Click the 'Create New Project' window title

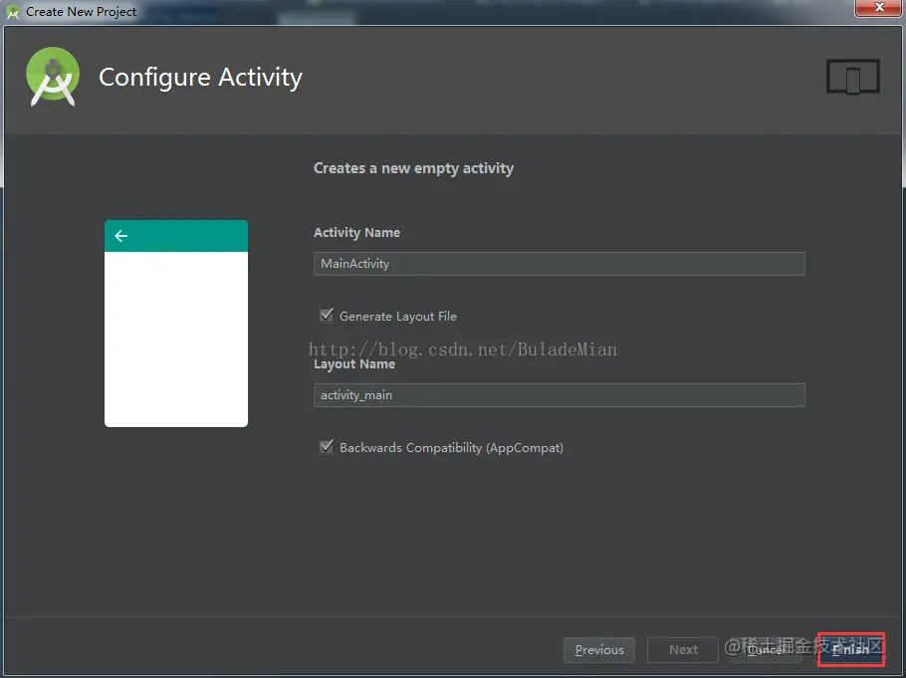(81, 12)
